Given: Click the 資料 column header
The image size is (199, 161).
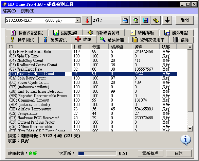Looking at the screenshot, I should (146, 47).
